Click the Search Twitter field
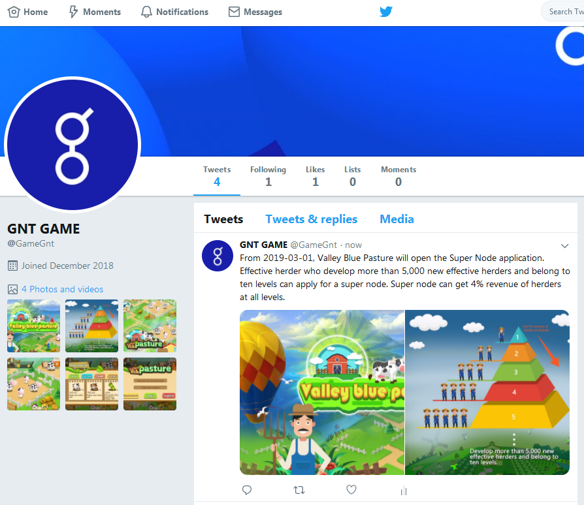 pyautogui.click(x=562, y=12)
